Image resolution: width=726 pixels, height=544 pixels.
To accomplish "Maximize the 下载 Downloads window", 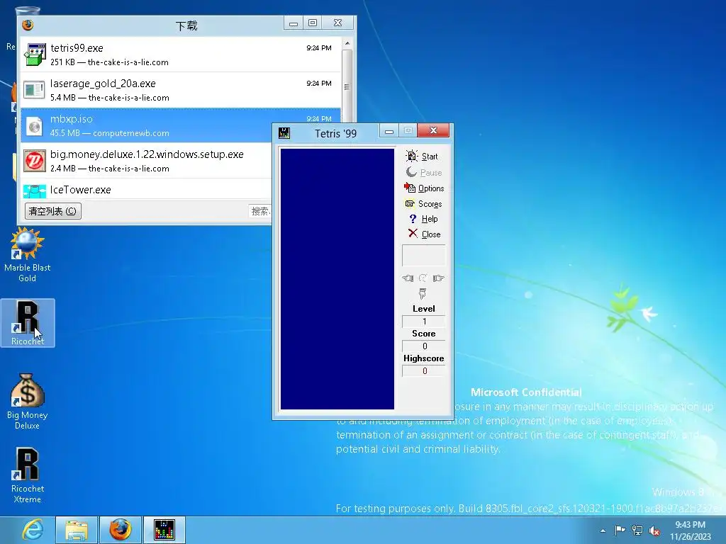I will tap(313, 23).
